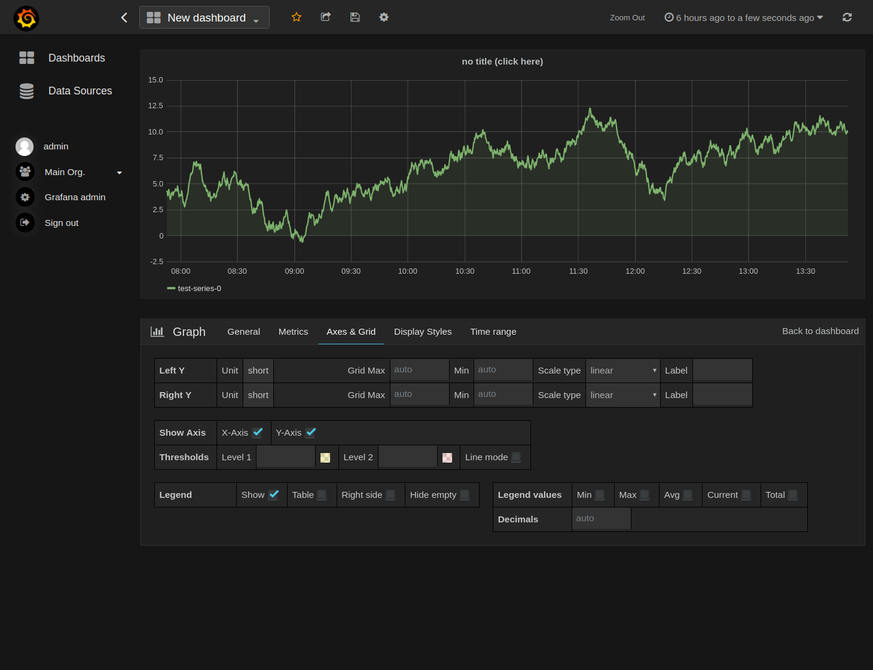Disable the X-Axis checkbox
This screenshot has width=873, height=670.
[258, 432]
